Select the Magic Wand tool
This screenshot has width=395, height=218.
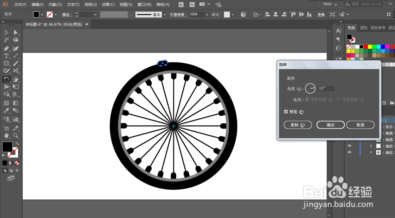6,40
